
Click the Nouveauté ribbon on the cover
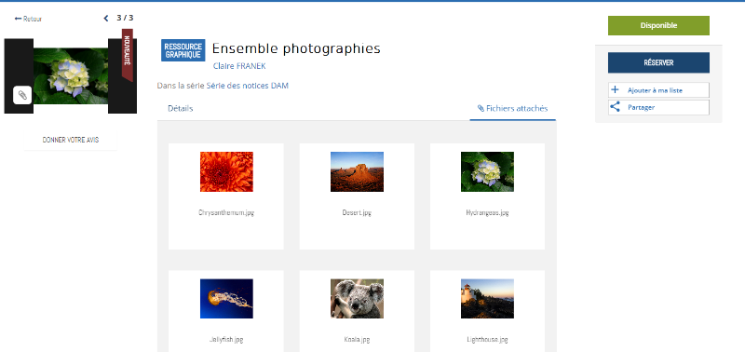(128, 55)
